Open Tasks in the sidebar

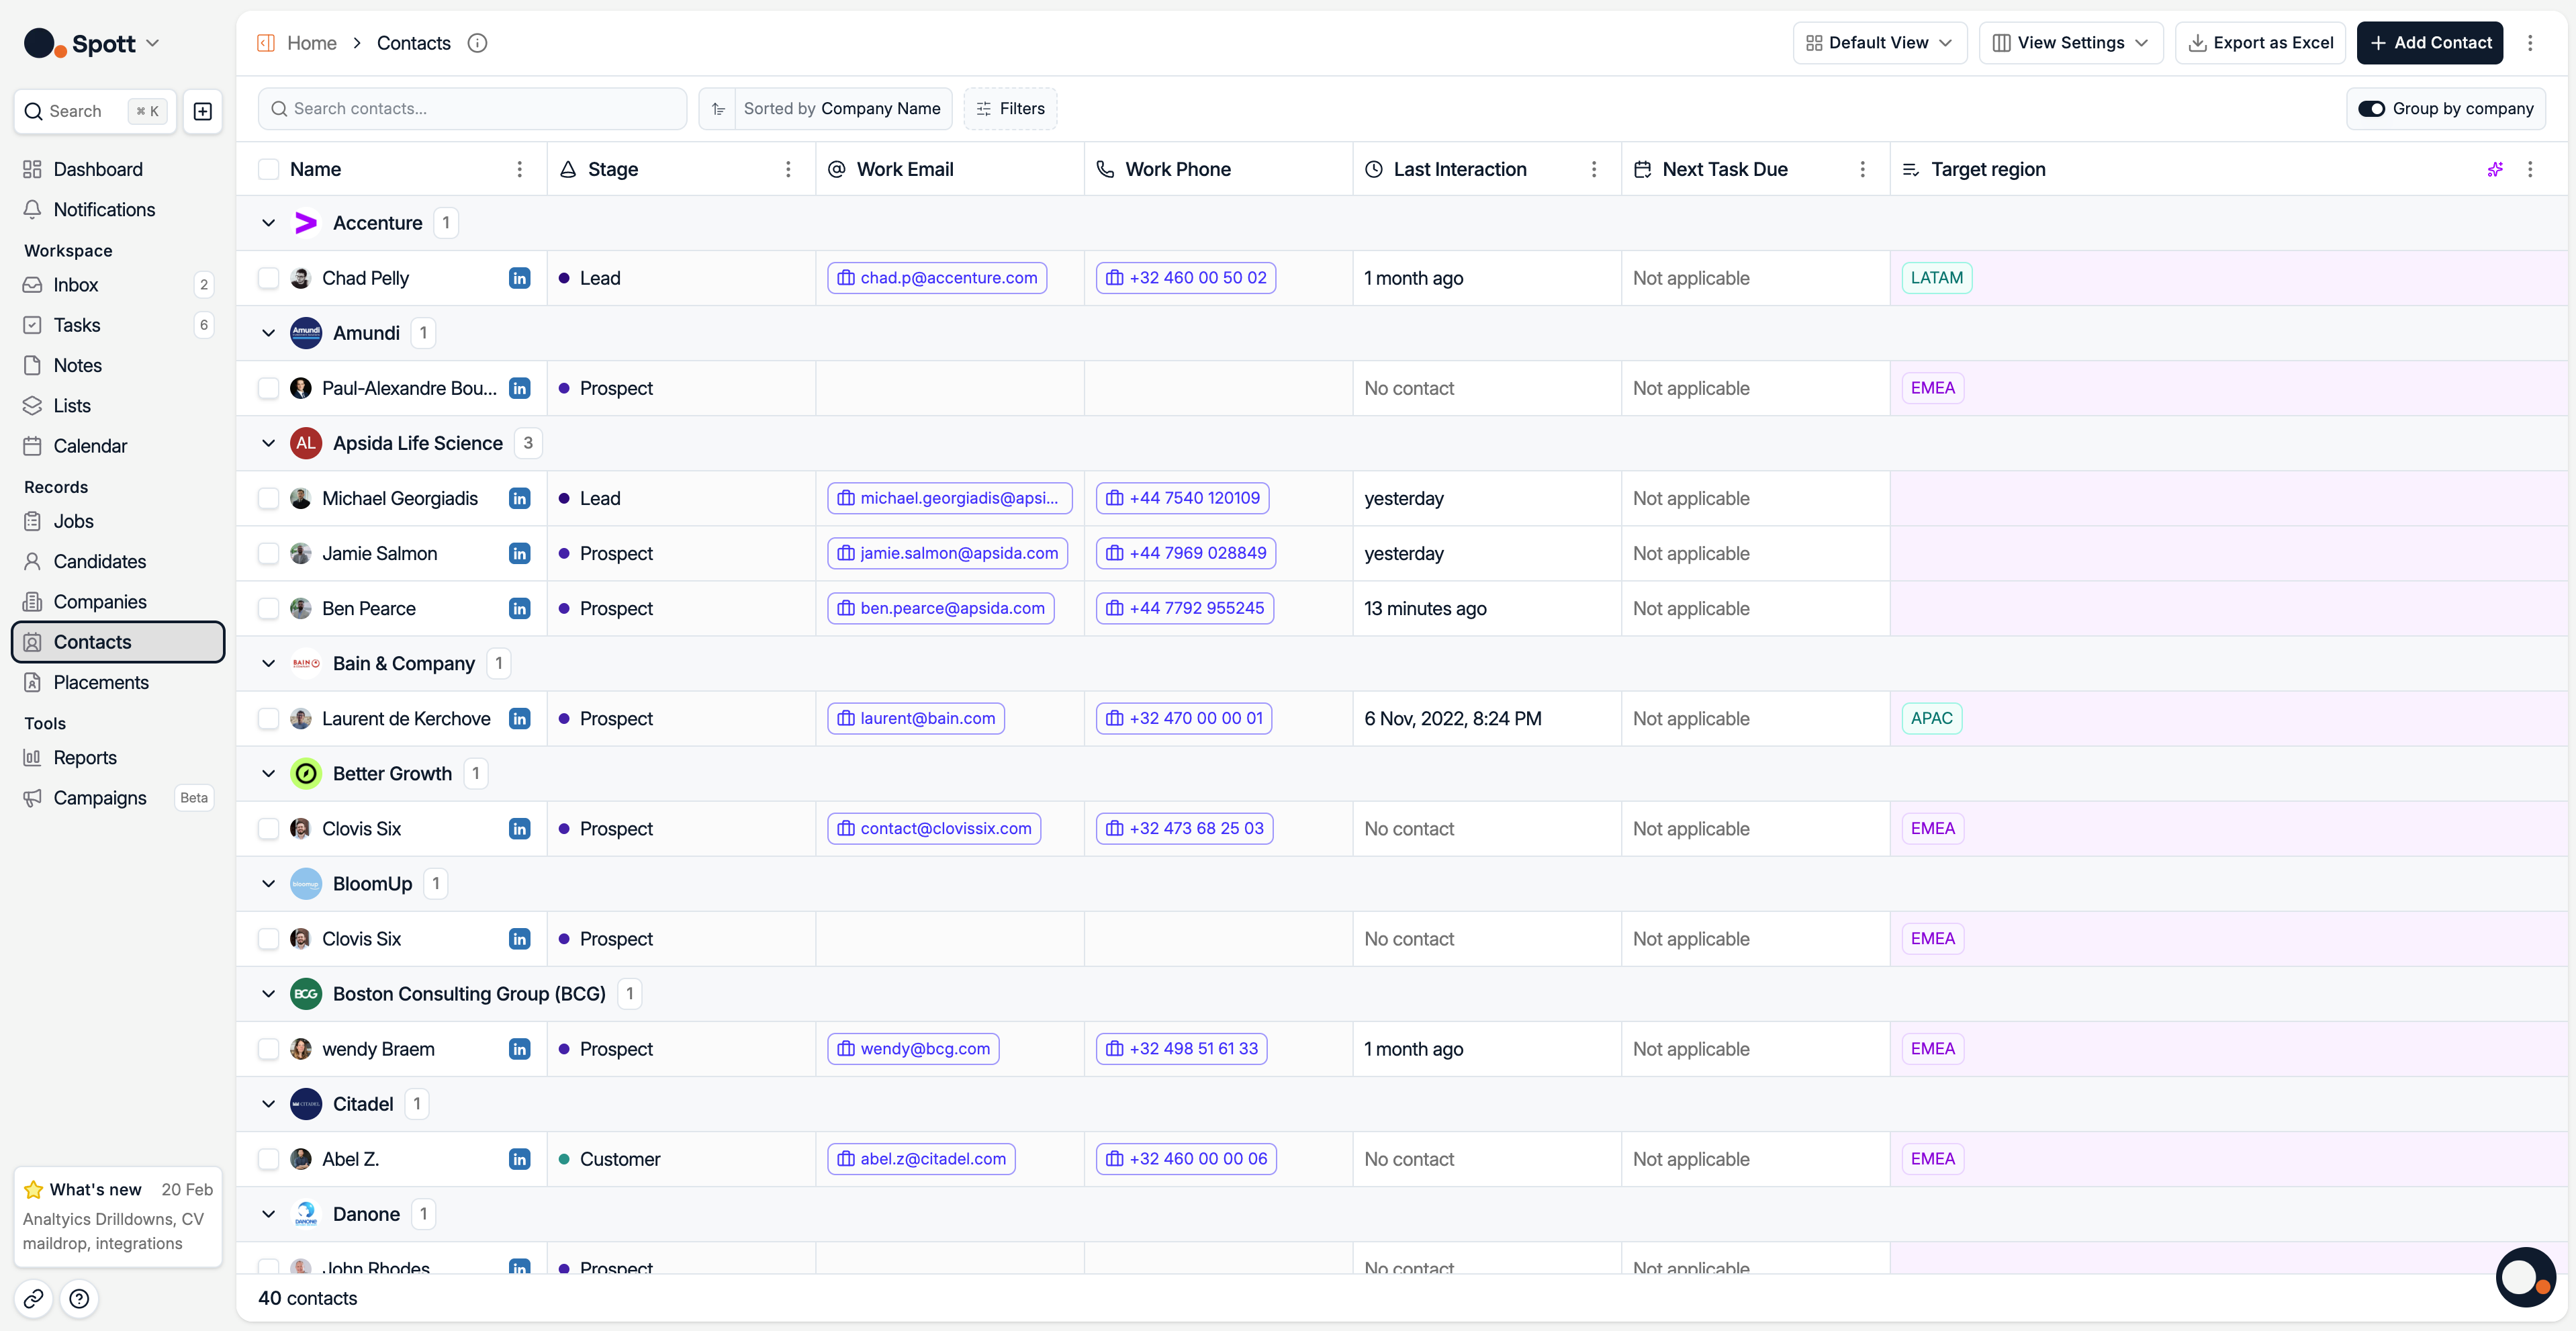click(x=118, y=325)
